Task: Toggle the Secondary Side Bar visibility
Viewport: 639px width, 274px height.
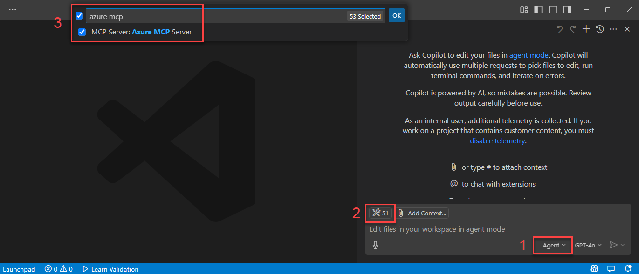Action: pos(567,9)
